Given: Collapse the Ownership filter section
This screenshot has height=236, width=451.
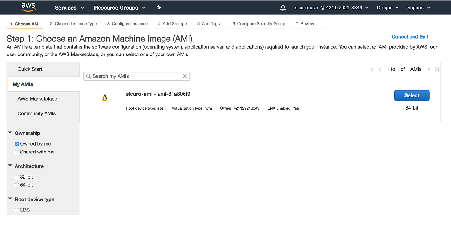Looking at the screenshot, I should (10, 133).
